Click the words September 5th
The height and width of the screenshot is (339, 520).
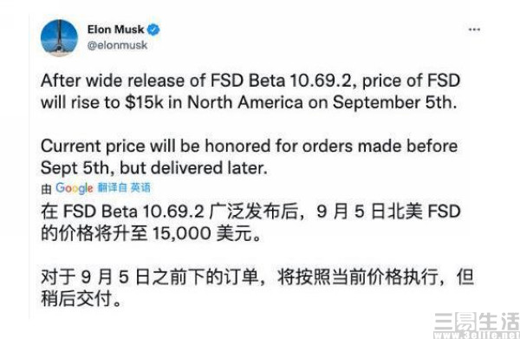394,102
